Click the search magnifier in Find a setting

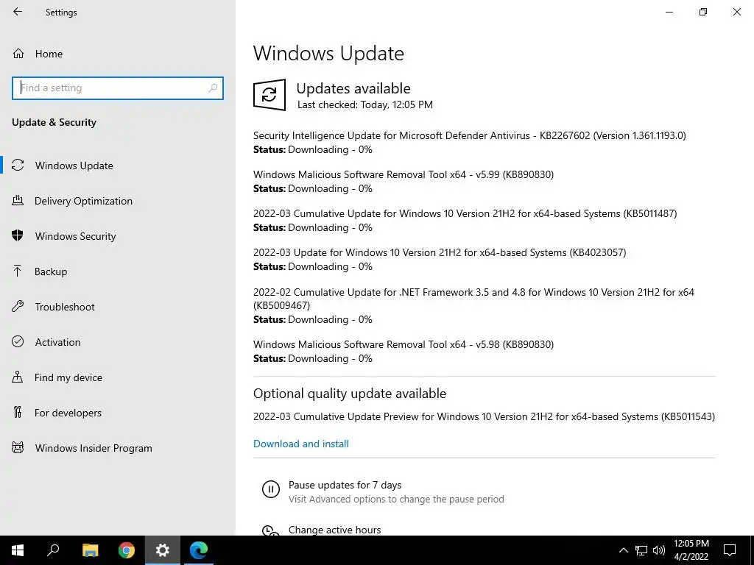[x=213, y=88]
